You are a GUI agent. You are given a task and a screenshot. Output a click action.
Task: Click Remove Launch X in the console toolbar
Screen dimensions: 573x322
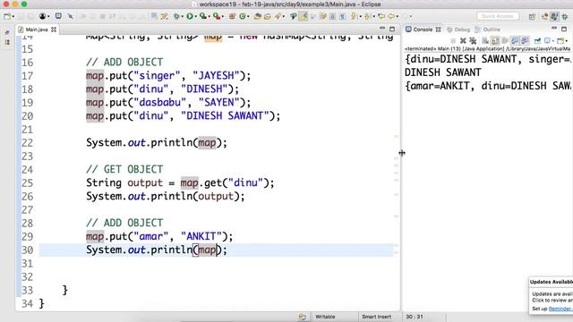pos(463,40)
